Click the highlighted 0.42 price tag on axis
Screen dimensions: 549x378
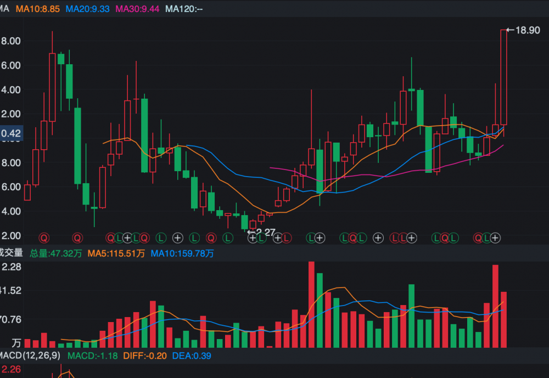coord(11,133)
